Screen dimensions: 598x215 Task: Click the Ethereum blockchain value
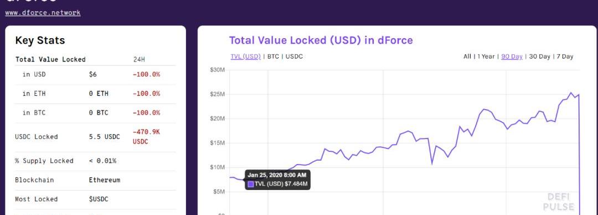tap(105, 180)
